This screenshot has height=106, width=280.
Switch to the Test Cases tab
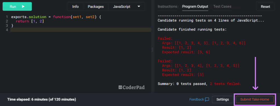click(x=222, y=7)
